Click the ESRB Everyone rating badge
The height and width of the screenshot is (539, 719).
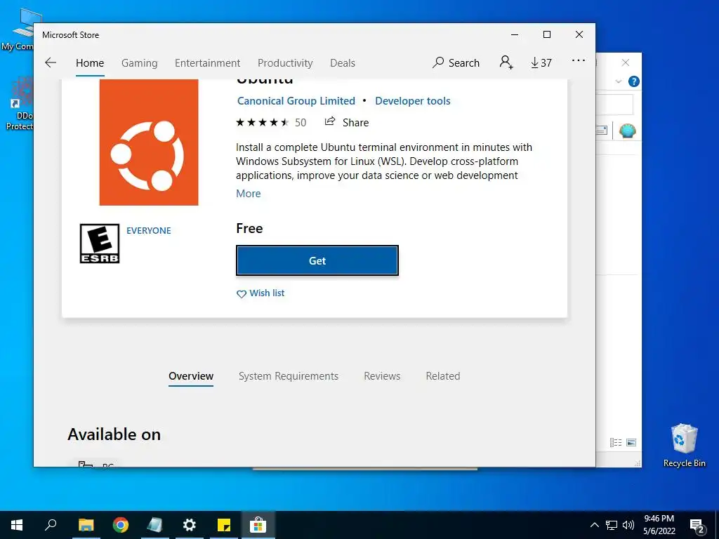tap(100, 244)
